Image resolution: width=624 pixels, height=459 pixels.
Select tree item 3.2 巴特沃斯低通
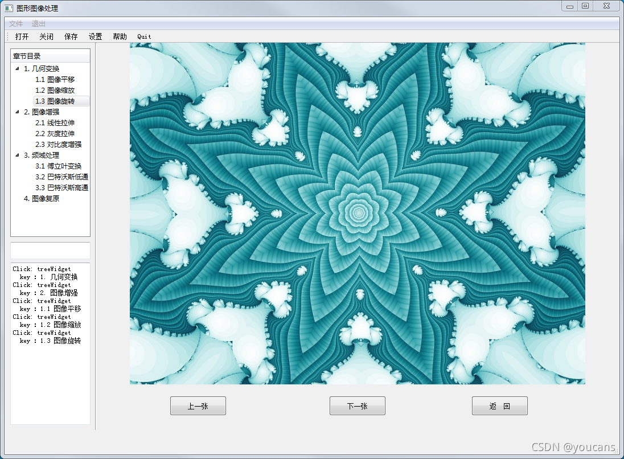61,177
